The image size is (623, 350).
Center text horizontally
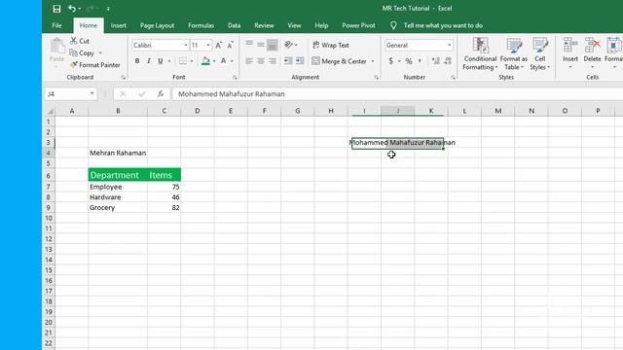click(261, 61)
